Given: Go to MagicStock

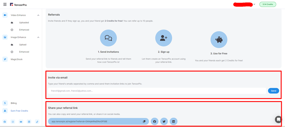Looking at the screenshot, I should 17,59.
